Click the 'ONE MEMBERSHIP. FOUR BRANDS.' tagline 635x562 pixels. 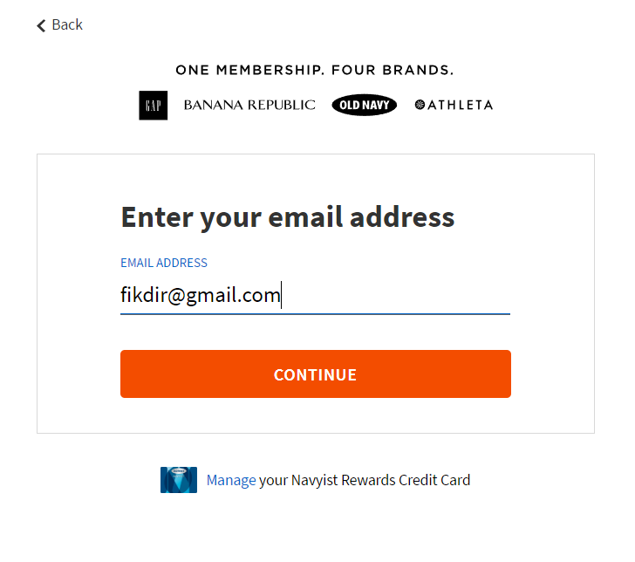tap(314, 70)
